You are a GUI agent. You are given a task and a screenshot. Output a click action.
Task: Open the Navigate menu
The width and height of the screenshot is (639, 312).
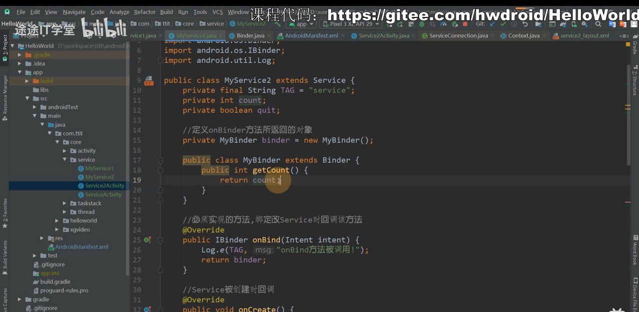[x=74, y=12]
